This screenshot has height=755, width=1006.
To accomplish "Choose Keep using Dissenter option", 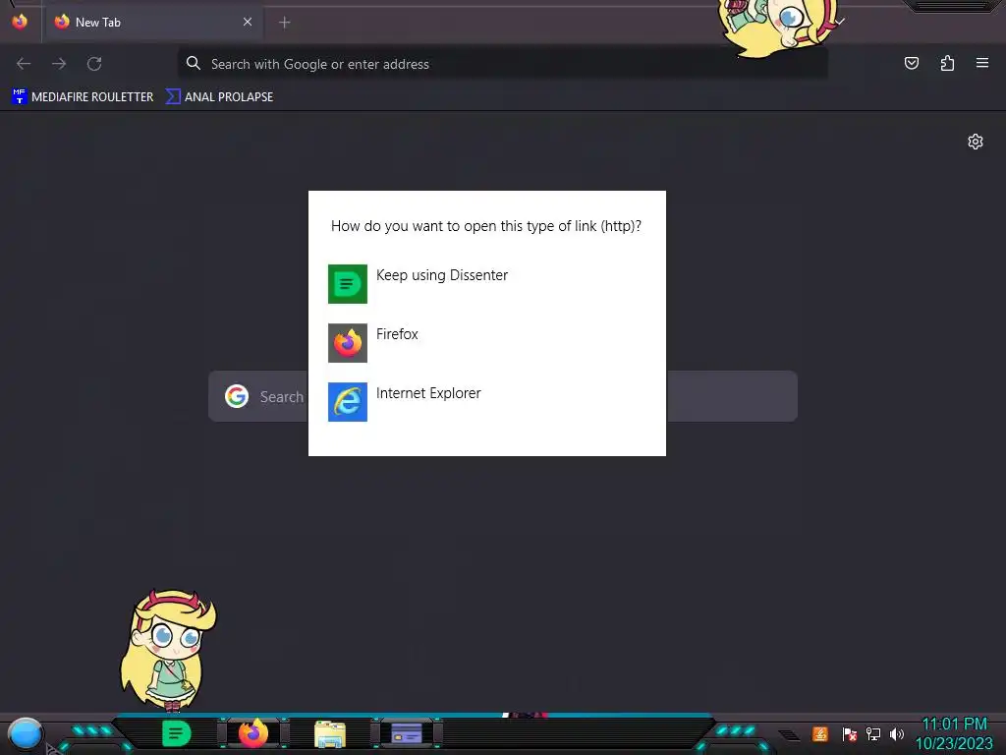I will (487, 284).
